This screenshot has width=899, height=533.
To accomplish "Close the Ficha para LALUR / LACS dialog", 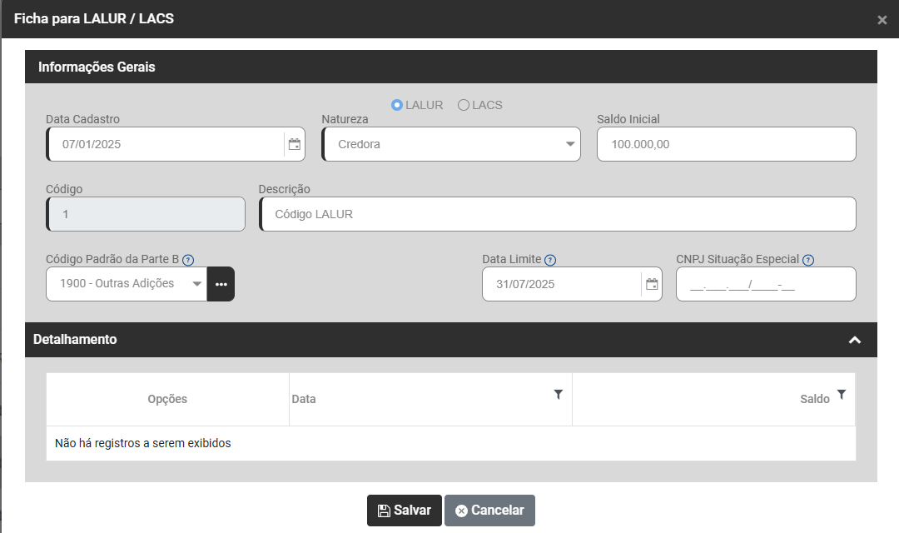I will coord(882,20).
